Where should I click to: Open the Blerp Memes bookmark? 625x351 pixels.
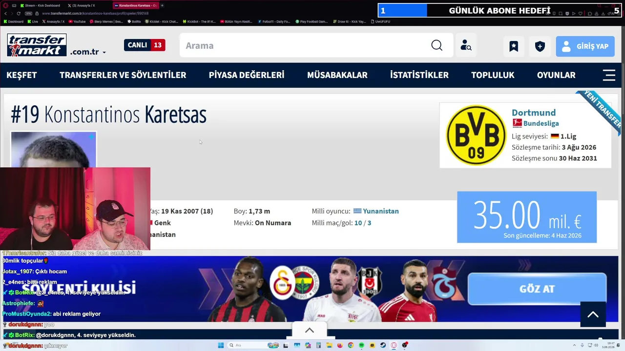[106, 21]
